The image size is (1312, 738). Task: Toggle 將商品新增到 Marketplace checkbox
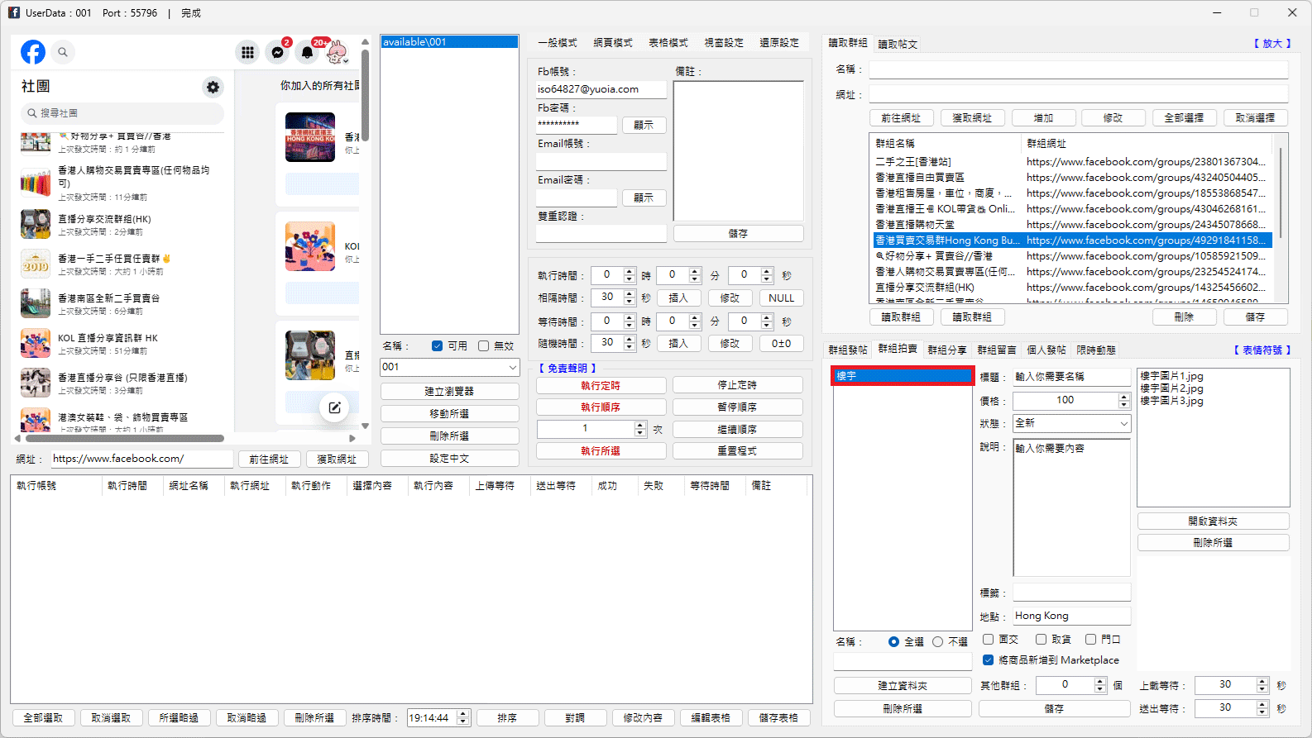[988, 660]
